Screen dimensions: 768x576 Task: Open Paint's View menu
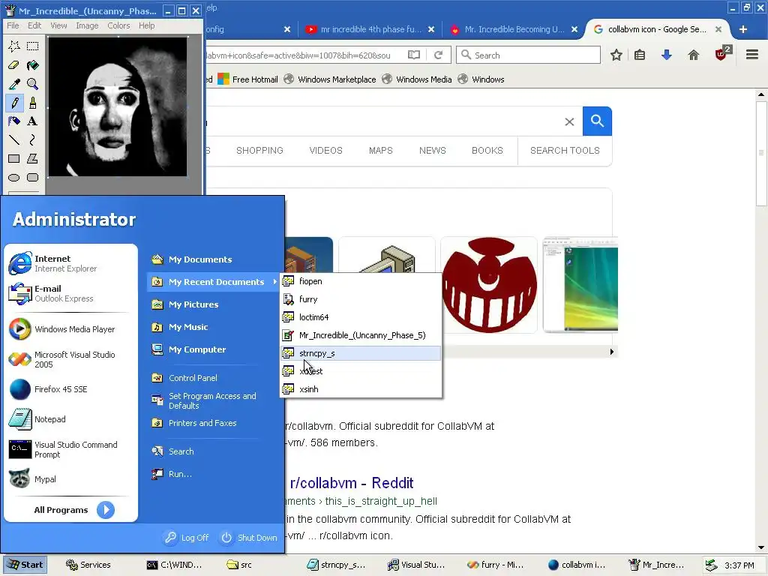click(58, 25)
